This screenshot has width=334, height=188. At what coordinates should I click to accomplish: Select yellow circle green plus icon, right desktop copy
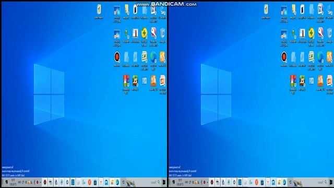(x=312, y=33)
